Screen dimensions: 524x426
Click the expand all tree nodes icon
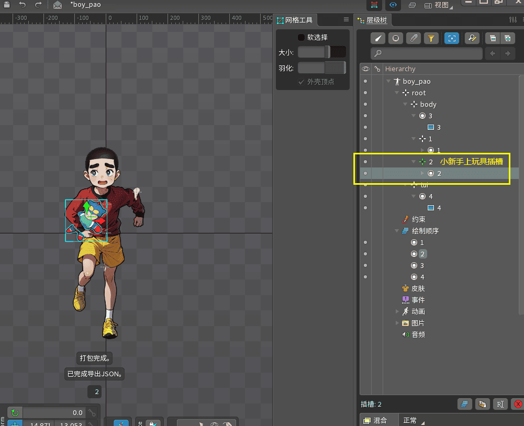[507, 38]
